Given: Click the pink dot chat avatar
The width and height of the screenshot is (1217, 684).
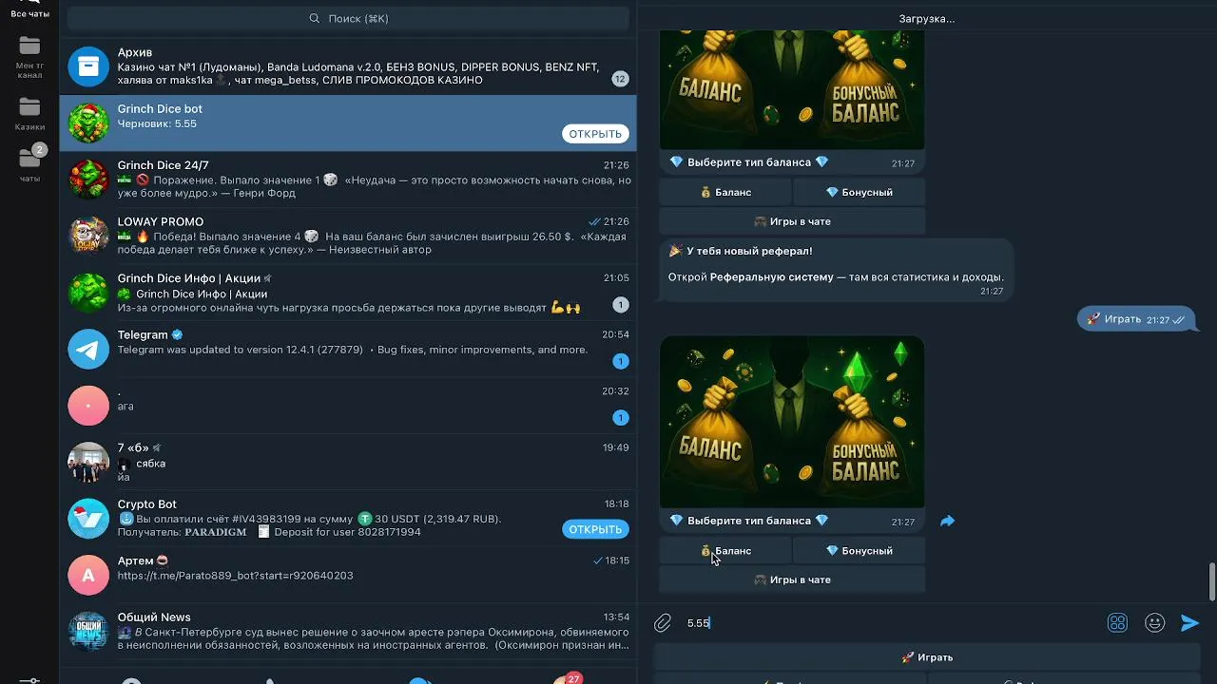Looking at the screenshot, I should click(x=88, y=406).
